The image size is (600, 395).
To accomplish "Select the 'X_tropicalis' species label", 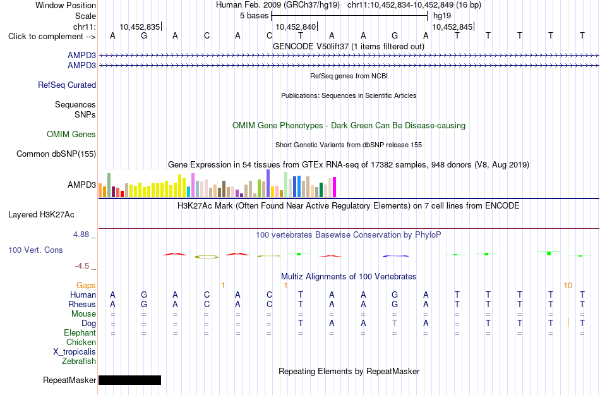I will click(75, 352).
